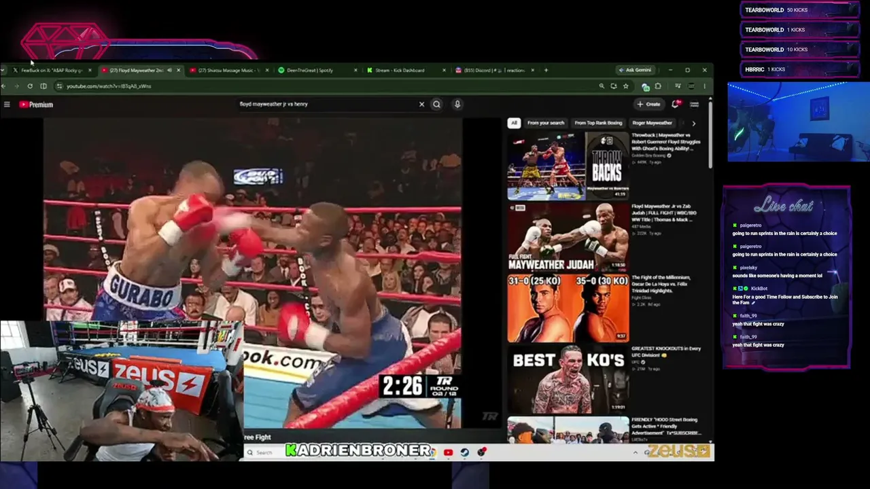The image size is (870, 489).
Task: Open 'Floyd Mayweather Jr vs Zab Judah' title
Action: tap(662, 213)
